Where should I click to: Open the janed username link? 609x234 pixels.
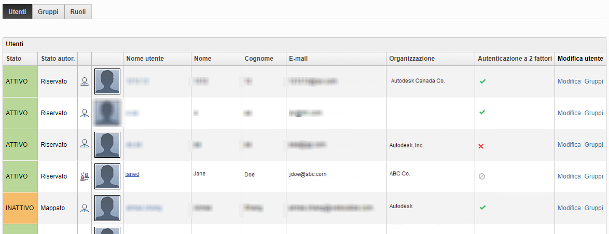(x=132, y=174)
